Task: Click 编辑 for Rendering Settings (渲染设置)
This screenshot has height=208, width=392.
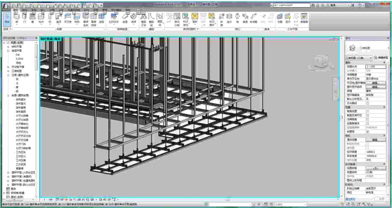Action: tap(376, 140)
